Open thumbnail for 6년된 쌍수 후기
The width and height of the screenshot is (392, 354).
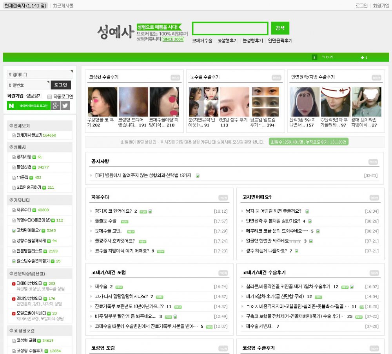pyautogui.click(x=234, y=102)
